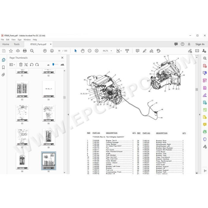Open Comment tool in right pane
The image size is (208, 208).
(205, 125)
